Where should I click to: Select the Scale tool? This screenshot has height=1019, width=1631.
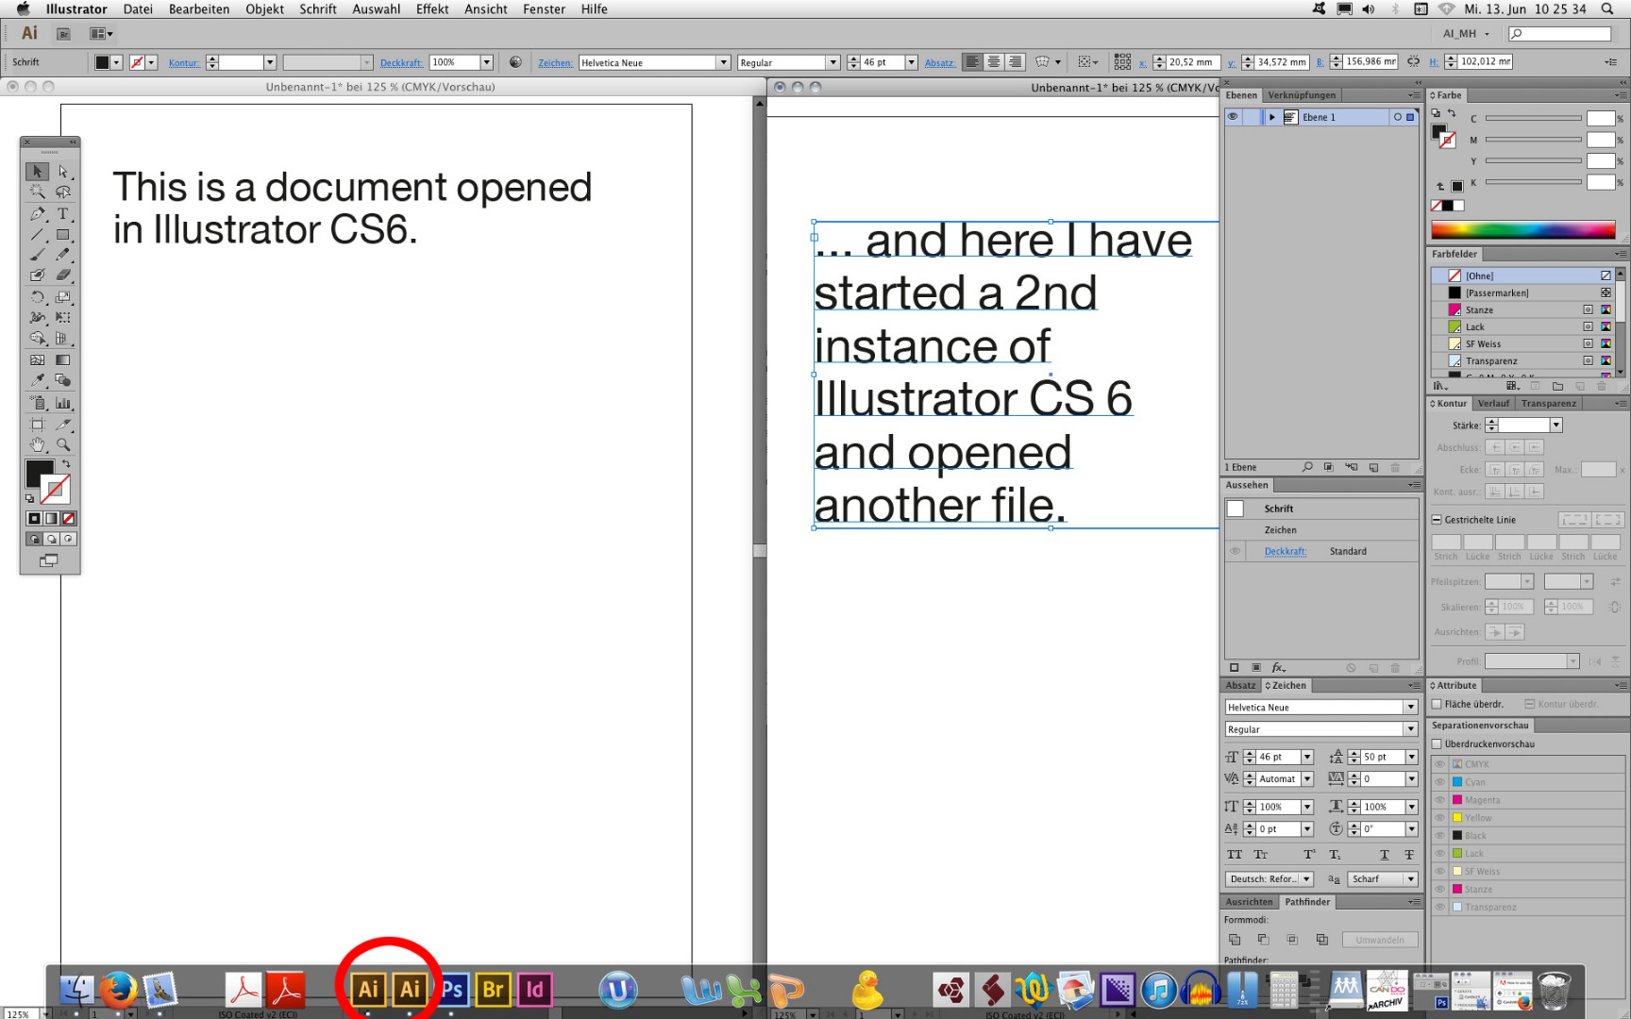pyautogui.click(x=63, y=297)
